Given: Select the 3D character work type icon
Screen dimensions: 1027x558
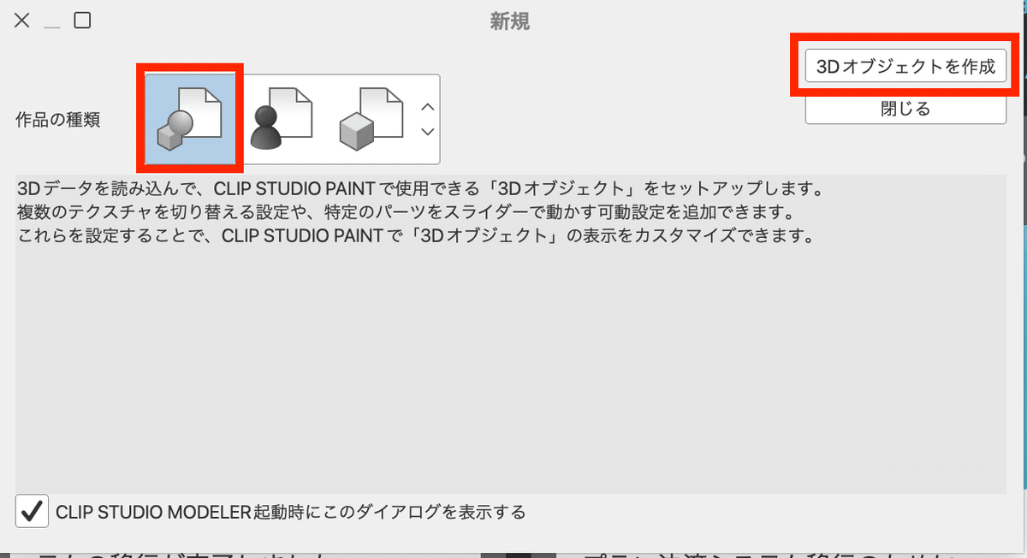Looking at the screenshot, I should 281,119.
